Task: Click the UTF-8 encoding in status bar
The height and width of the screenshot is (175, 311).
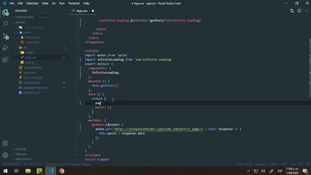Action: 274,164
